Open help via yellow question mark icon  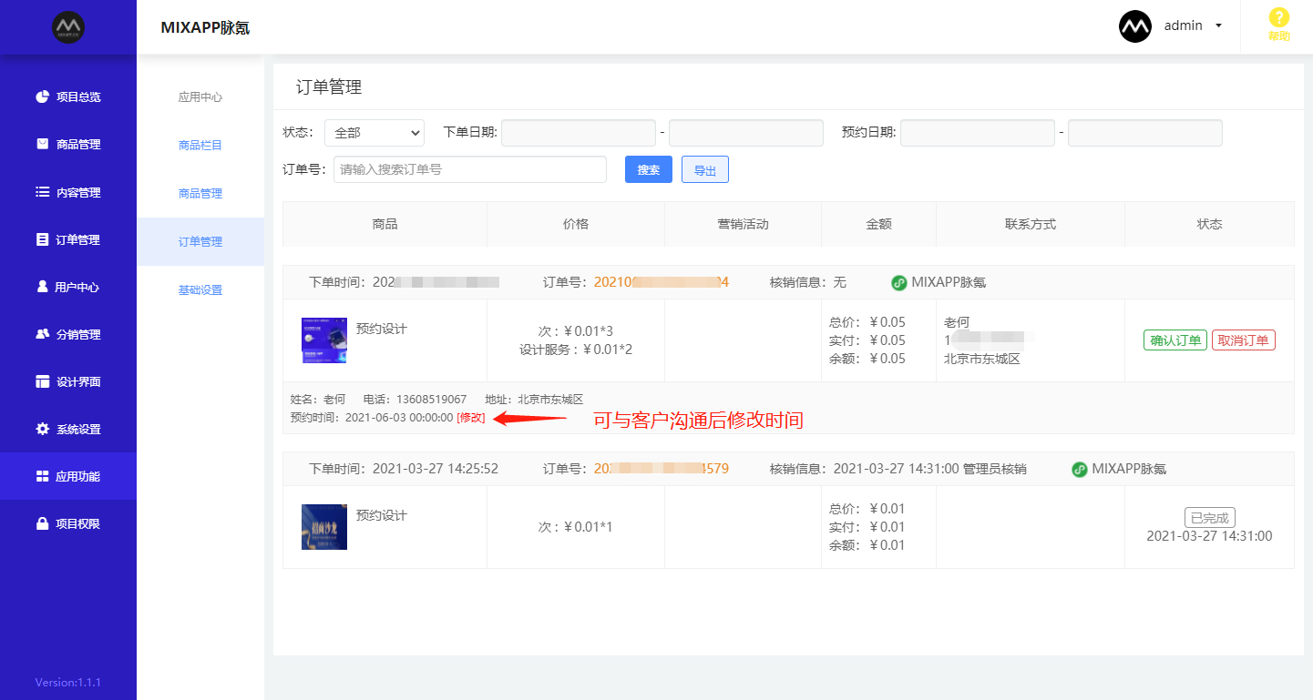[1279, 17]
